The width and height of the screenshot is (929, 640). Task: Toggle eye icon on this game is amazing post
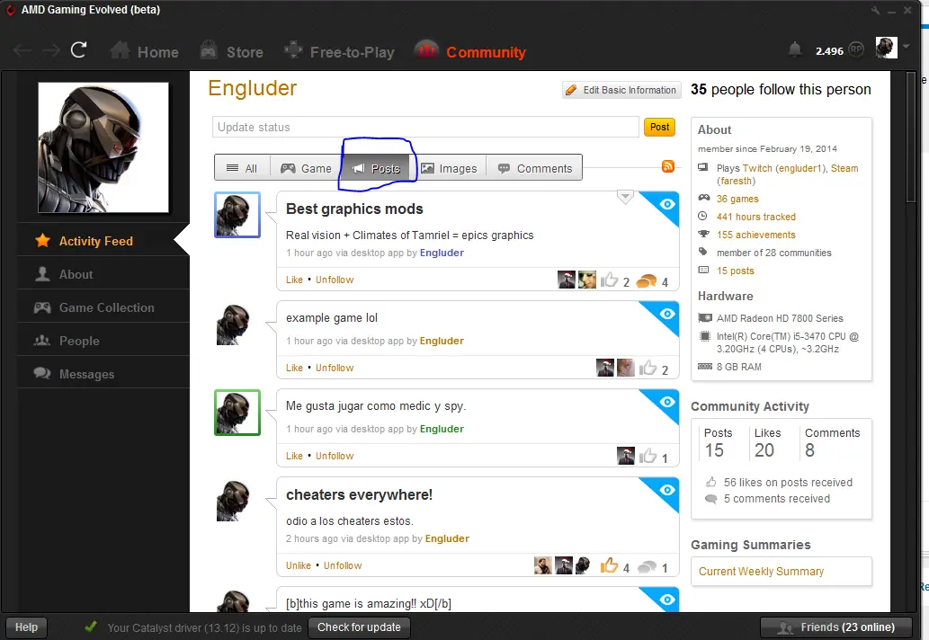667,600
